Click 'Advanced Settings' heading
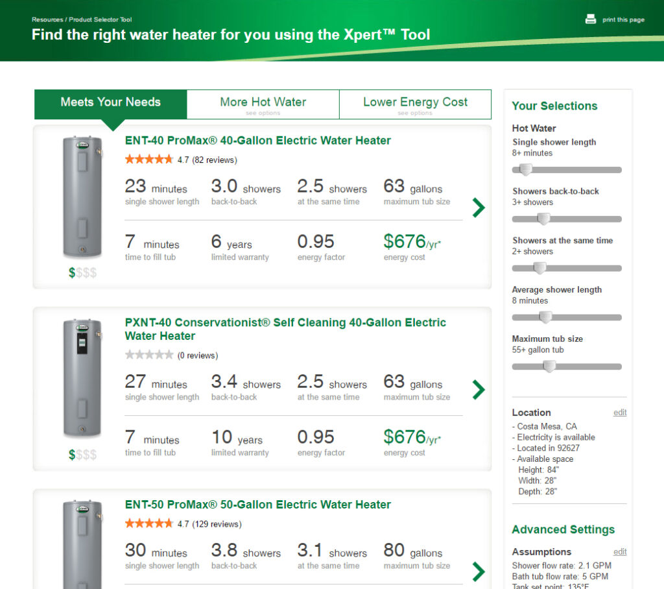The width and height of the screenshot is (664, 589). click(563, 530)
